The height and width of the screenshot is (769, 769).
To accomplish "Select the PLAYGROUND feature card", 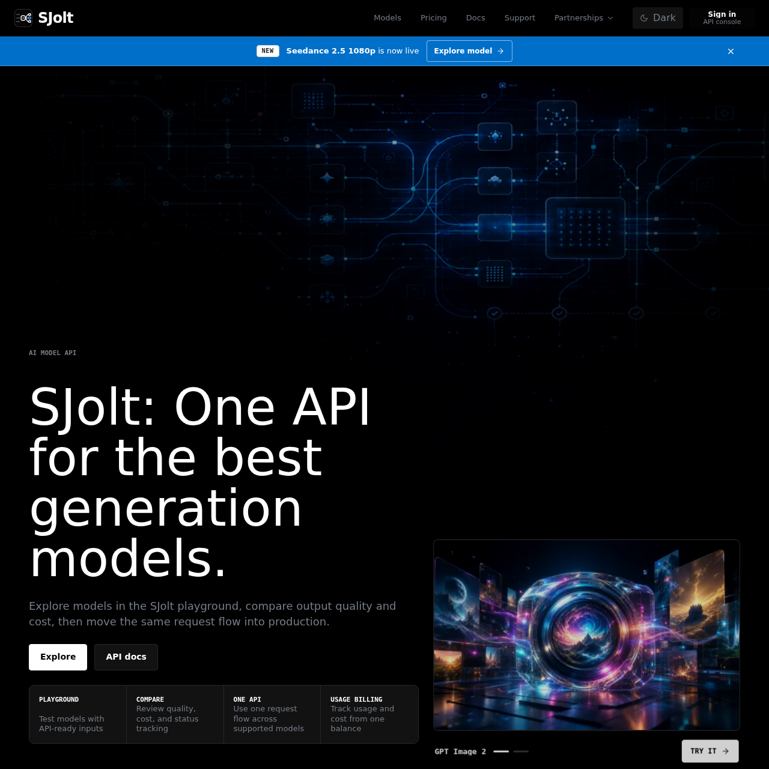I will click(78, 714).
